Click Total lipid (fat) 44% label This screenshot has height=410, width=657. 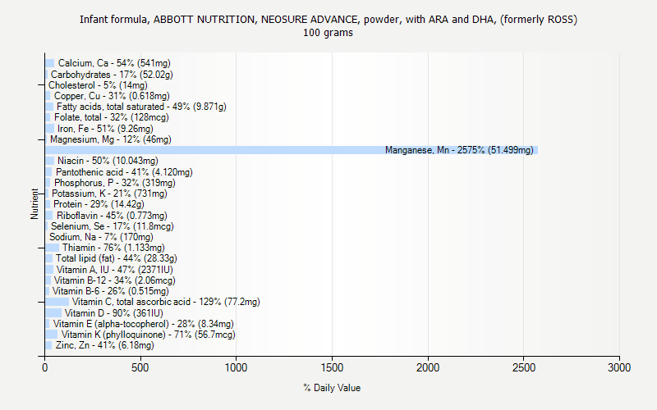117,258
